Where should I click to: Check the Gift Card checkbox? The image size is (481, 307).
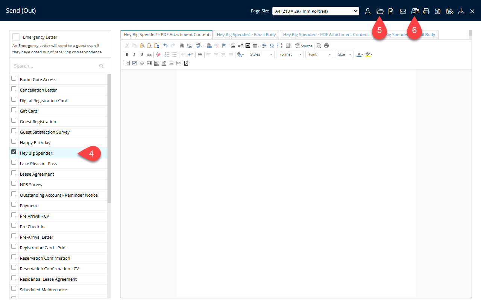coord(14,110)
